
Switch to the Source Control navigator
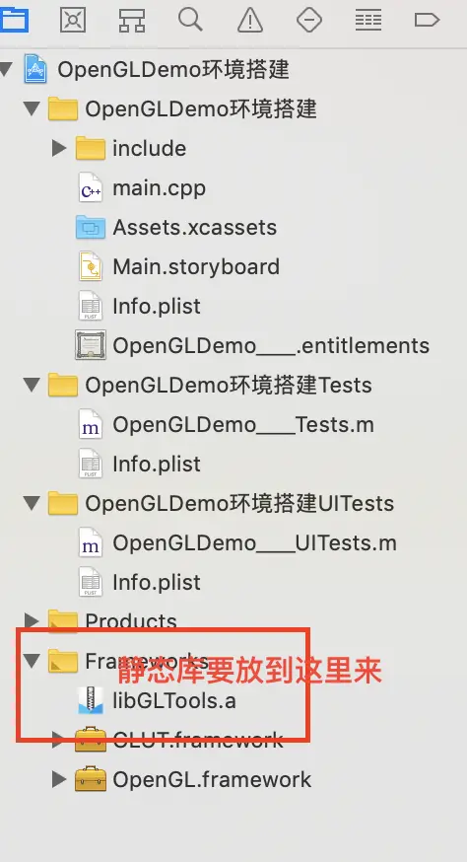(73, 21)
